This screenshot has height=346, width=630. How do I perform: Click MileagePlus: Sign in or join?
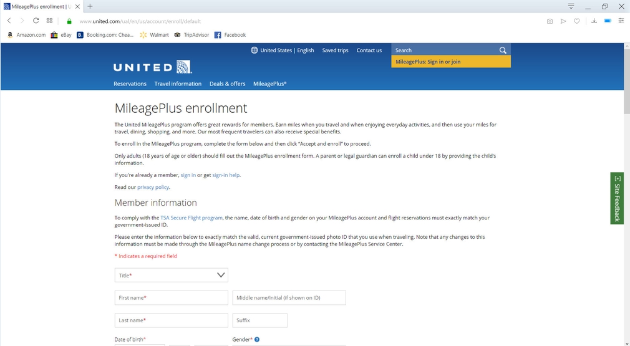pyautogui.click(x=451, y=62)
